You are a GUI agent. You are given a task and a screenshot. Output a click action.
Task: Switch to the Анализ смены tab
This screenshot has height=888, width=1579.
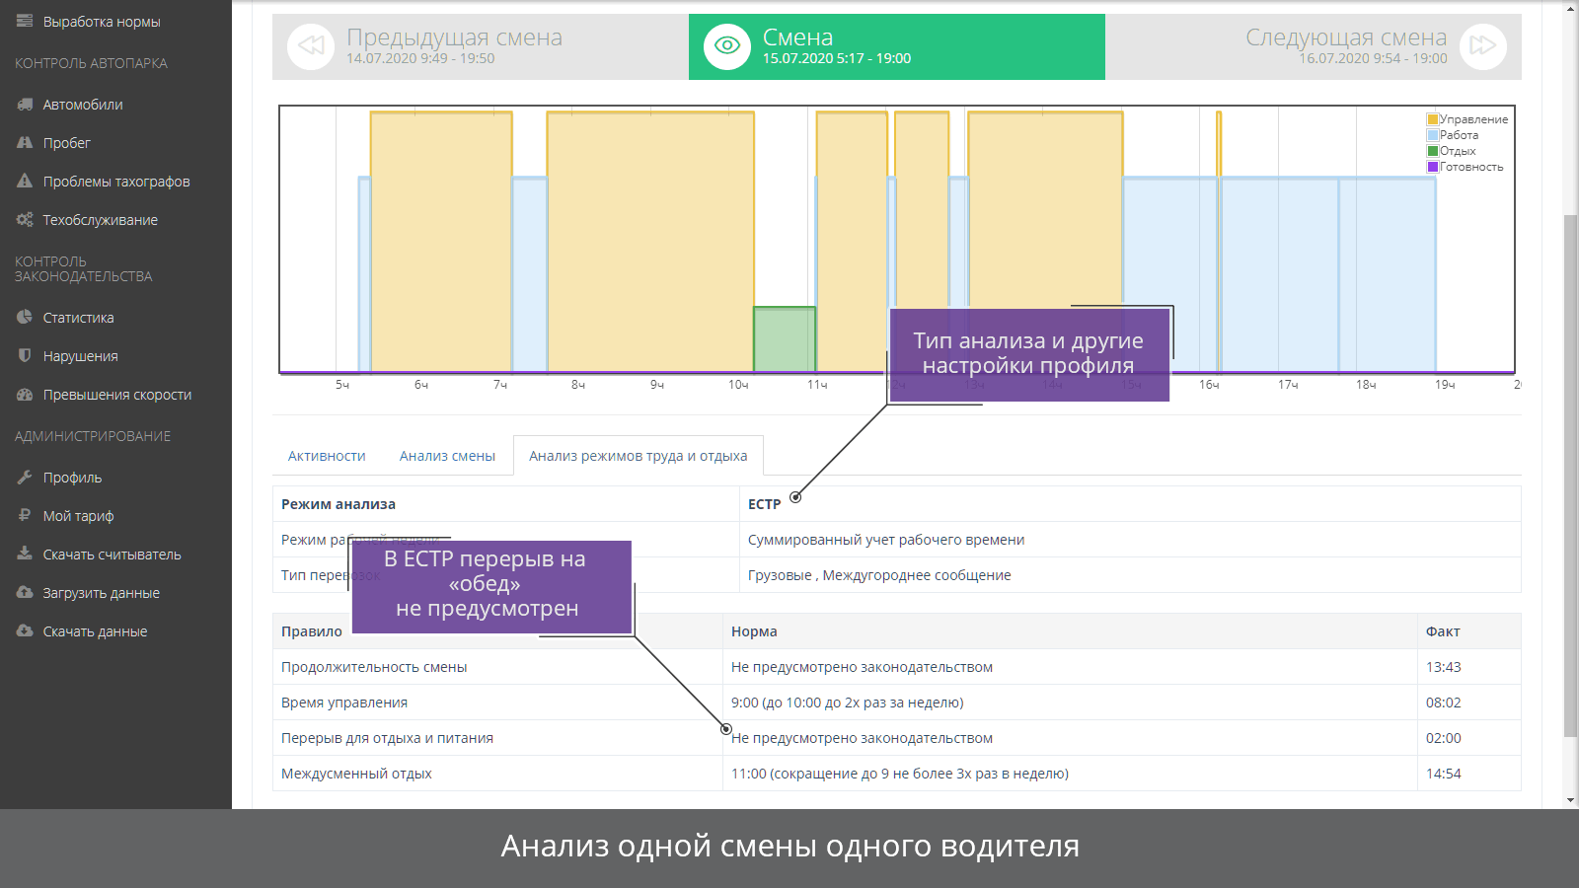(447, 456)
